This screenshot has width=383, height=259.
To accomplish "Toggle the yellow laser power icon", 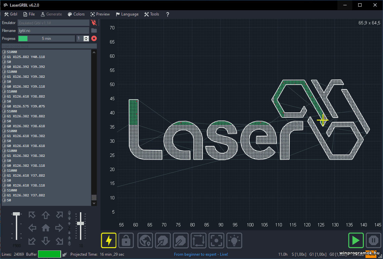I will pos(108,240).
